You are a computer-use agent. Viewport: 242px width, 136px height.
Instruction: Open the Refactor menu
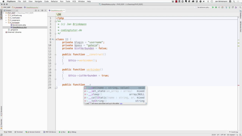point(54,2)
